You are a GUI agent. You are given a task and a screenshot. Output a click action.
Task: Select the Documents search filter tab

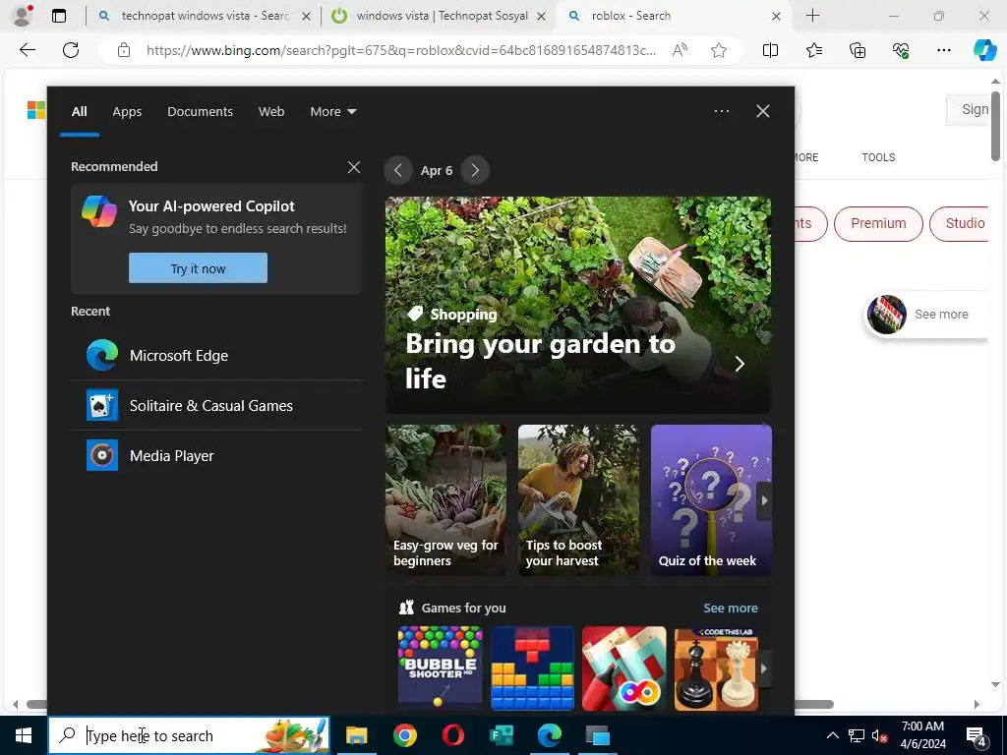(200, 112)
